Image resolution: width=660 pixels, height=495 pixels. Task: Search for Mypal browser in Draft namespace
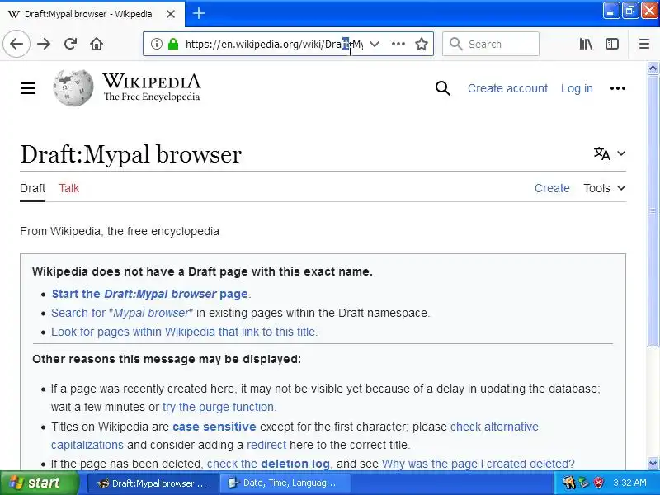[x=122, y=313]
